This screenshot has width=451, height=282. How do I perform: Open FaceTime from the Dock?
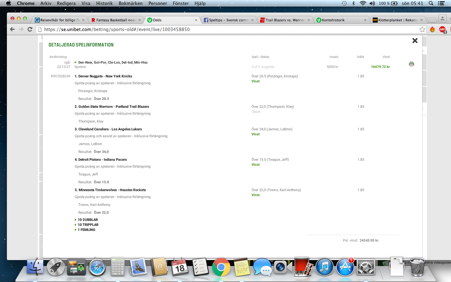(x=283, y=267)
